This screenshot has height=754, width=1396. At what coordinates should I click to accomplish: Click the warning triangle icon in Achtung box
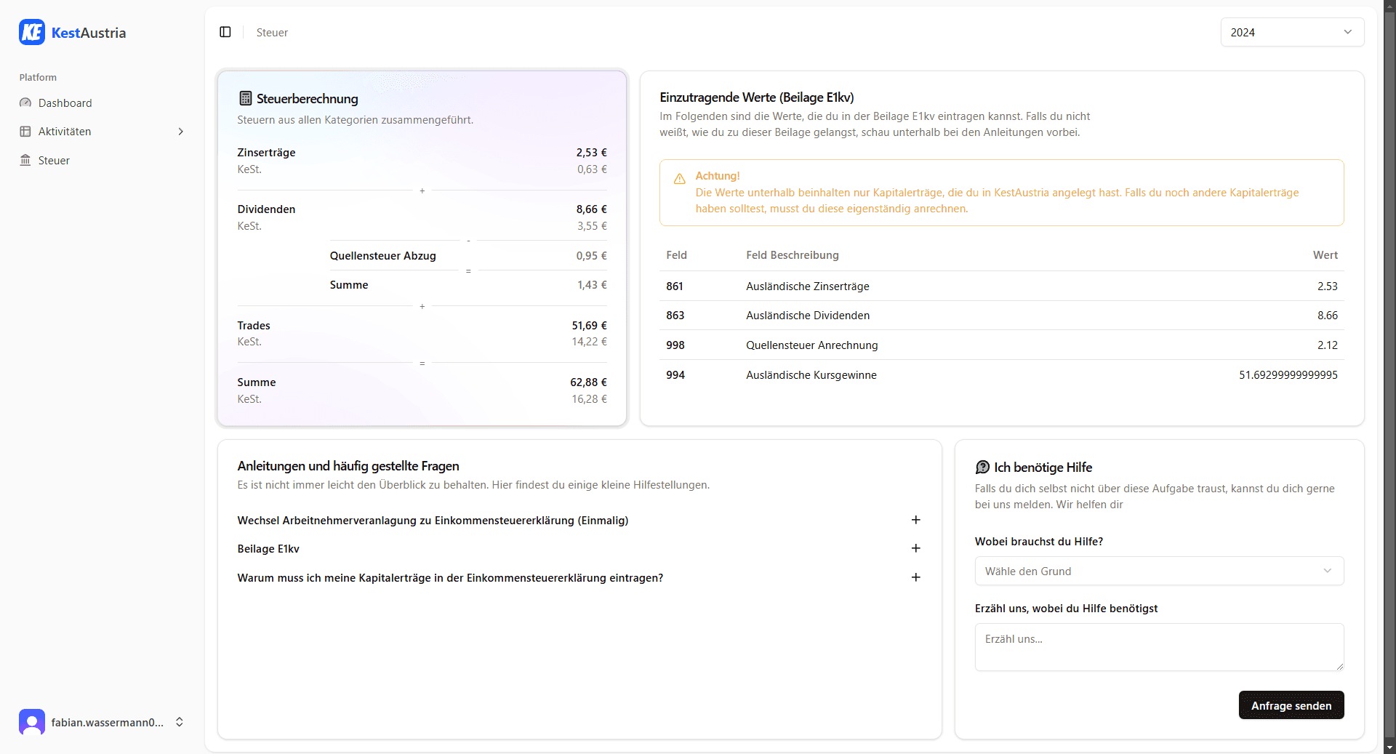[680, 179]
